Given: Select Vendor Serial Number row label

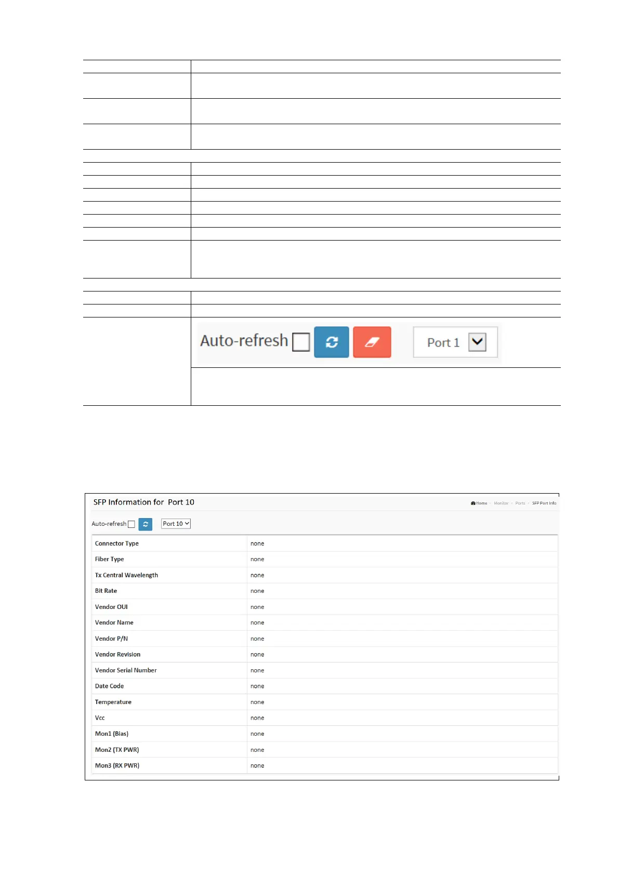Looking at the screenshot, I should tap(126, 670).
